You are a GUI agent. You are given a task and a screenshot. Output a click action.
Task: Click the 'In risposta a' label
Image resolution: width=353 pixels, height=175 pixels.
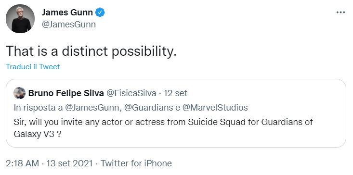pos(38,108)
